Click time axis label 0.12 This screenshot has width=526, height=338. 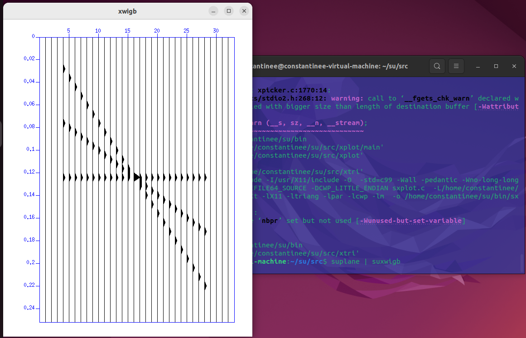(x=29, y=172)
